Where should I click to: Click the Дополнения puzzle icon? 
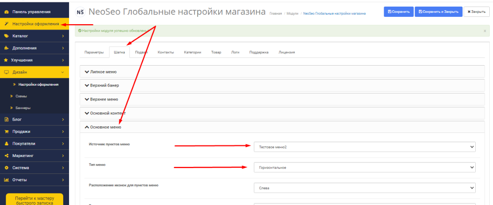point(6,48)
